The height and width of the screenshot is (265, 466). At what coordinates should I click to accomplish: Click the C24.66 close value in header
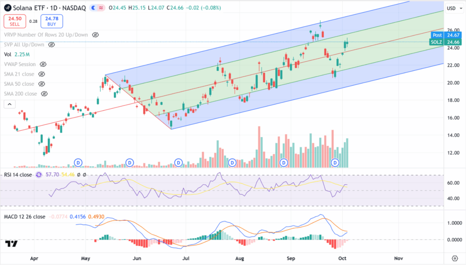point(175,8)
